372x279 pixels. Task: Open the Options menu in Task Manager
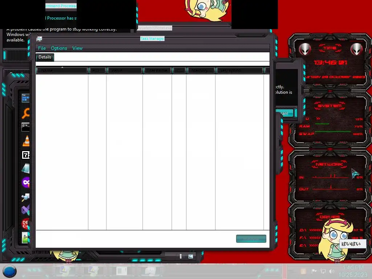point(59,48)
